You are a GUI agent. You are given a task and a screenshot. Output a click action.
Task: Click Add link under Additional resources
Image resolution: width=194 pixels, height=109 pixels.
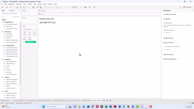pos(167,33)
